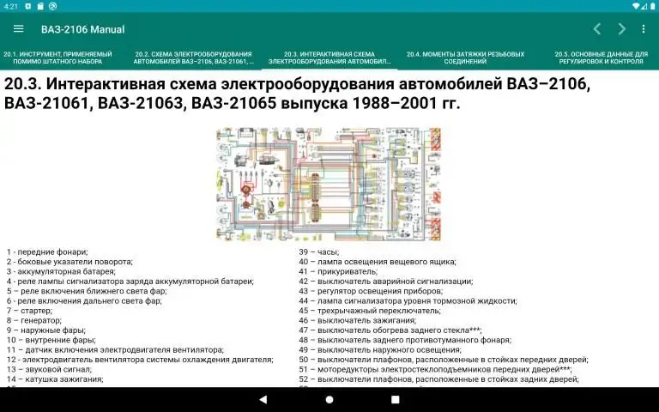Select legend item 40 – лампа освещения вещевого ящика
The width and height of the screenshot is (659, 412).
[378, 262]
